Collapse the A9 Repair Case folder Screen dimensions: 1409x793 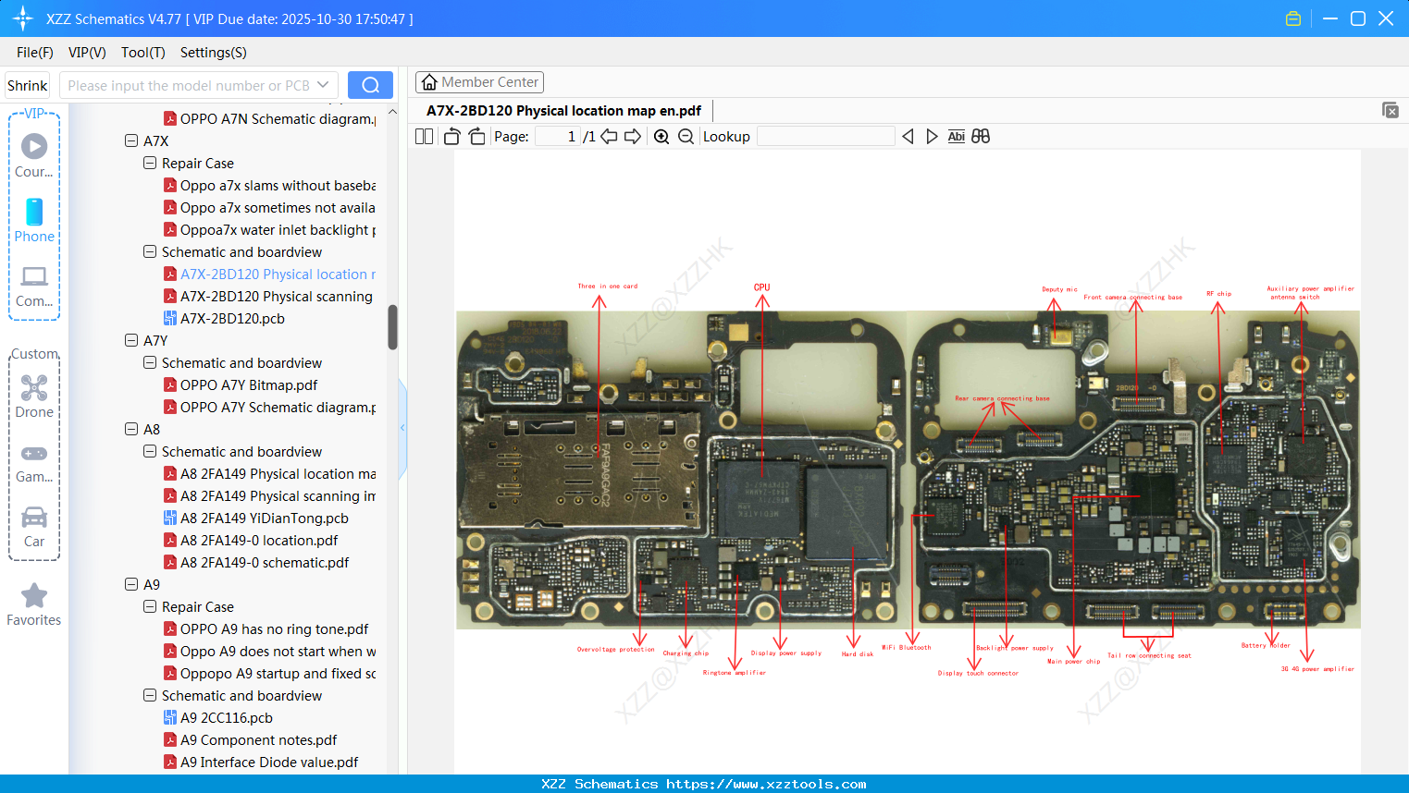tap(150, 607)
